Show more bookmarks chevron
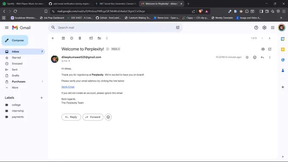The image size is (288, 162). point(281,18)
